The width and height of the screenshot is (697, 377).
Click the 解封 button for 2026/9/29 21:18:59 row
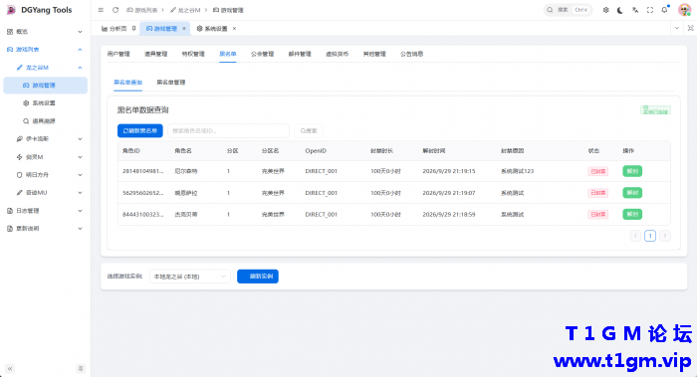(x=632, y=214)
